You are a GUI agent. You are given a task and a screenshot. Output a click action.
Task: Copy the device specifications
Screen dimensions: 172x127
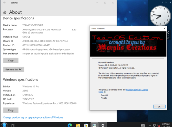point(11,60)
